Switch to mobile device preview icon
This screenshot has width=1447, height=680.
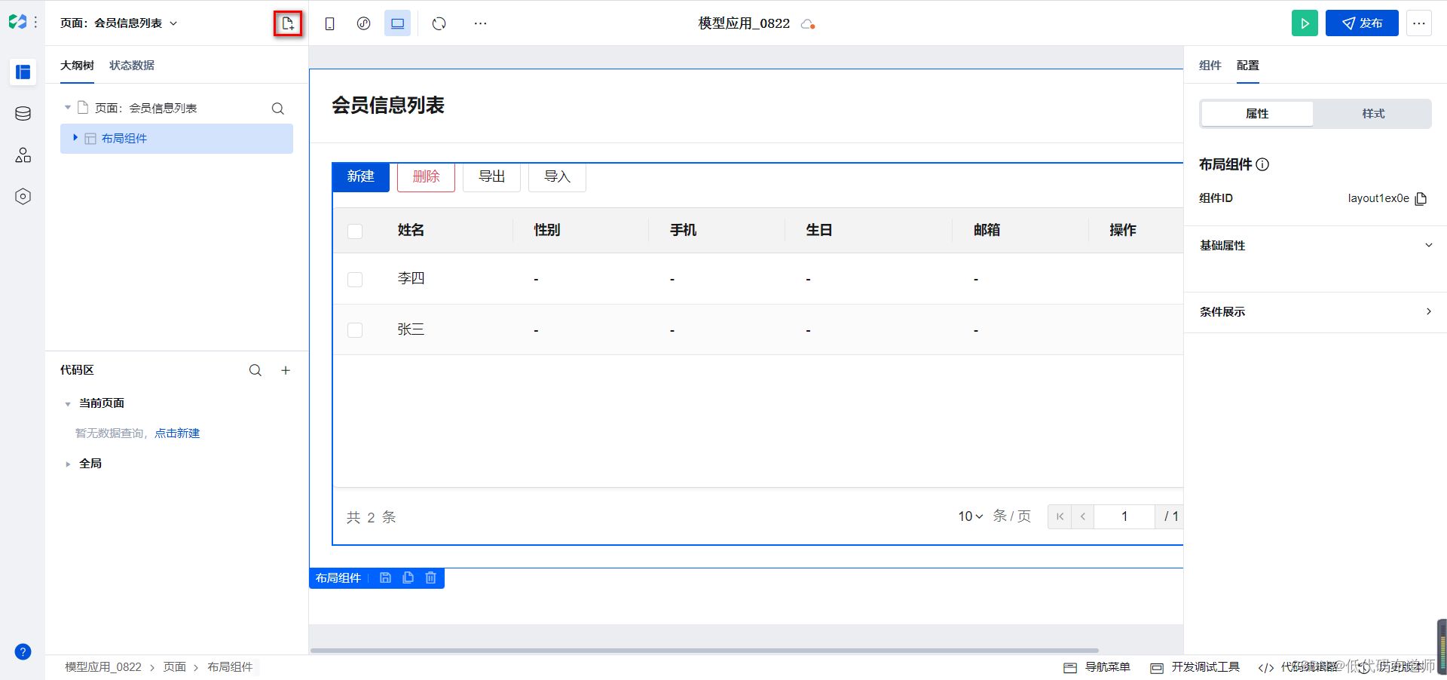point(329,23)
